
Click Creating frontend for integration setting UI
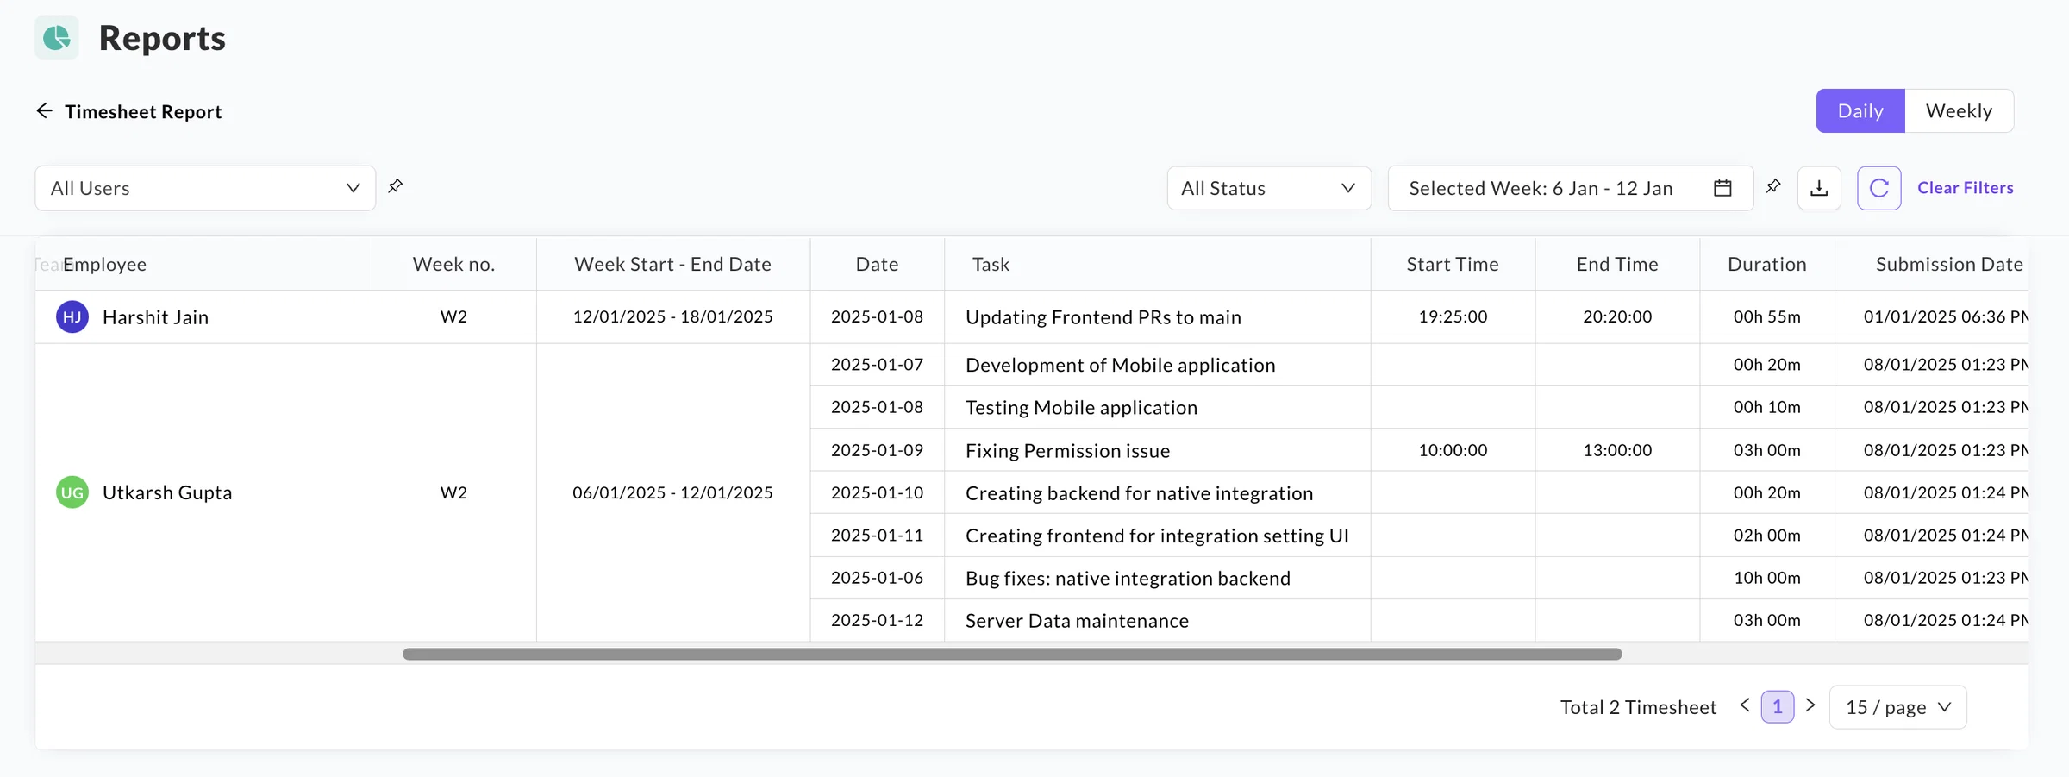pos(1157,536)
